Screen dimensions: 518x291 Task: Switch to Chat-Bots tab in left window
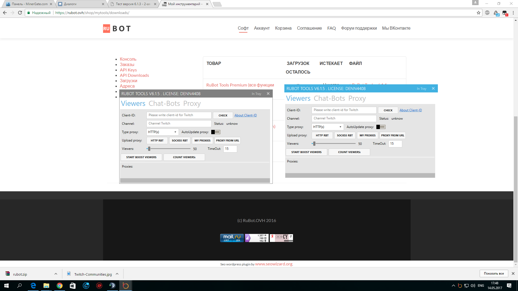pos(164,103)
